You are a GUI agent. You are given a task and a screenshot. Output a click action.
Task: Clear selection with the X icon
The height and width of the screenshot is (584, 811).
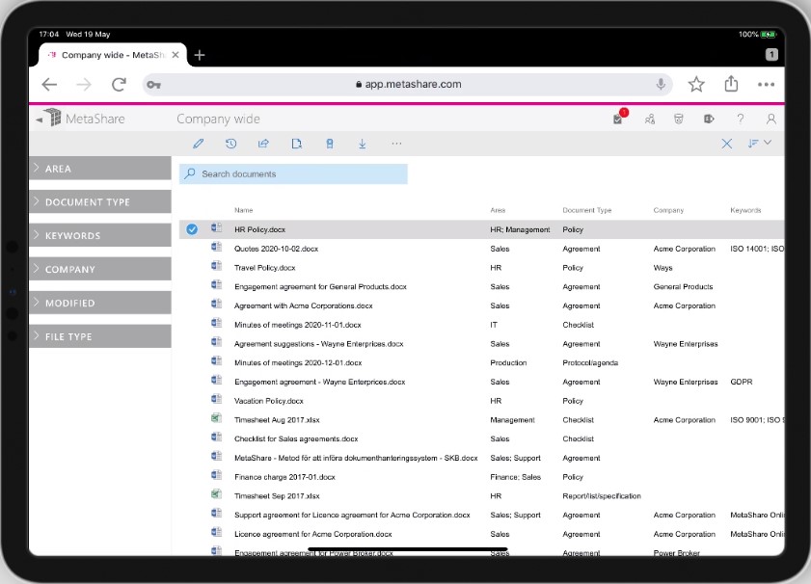727,144
